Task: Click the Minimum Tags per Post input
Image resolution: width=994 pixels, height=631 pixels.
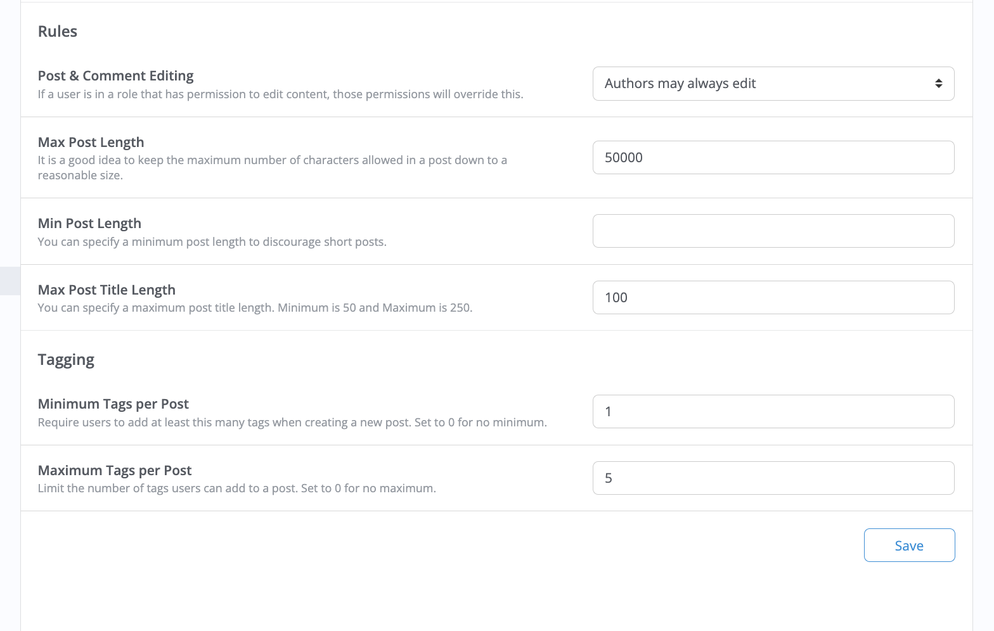Action: (773, 412)
